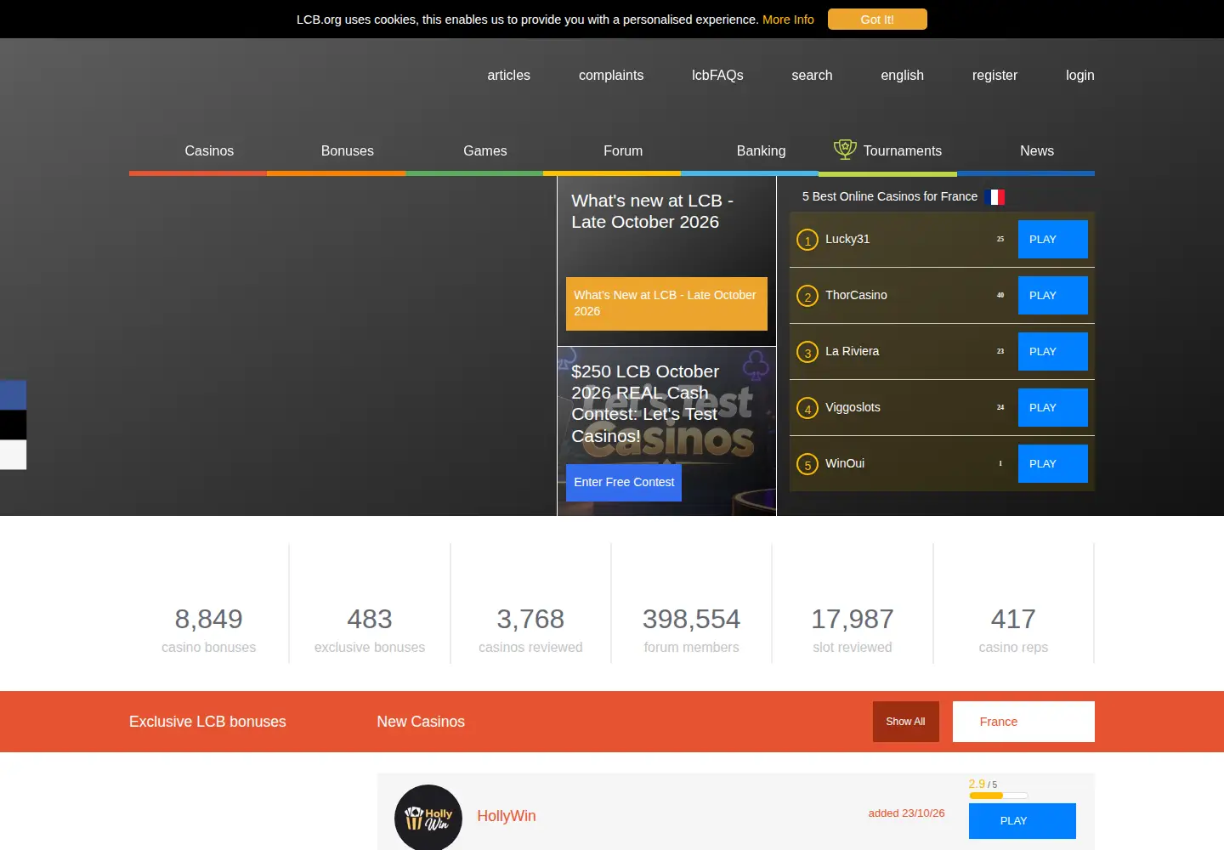This screenshot has height=850, width=1224.
Task: Click the Show All button
Action: pos(906,722)
